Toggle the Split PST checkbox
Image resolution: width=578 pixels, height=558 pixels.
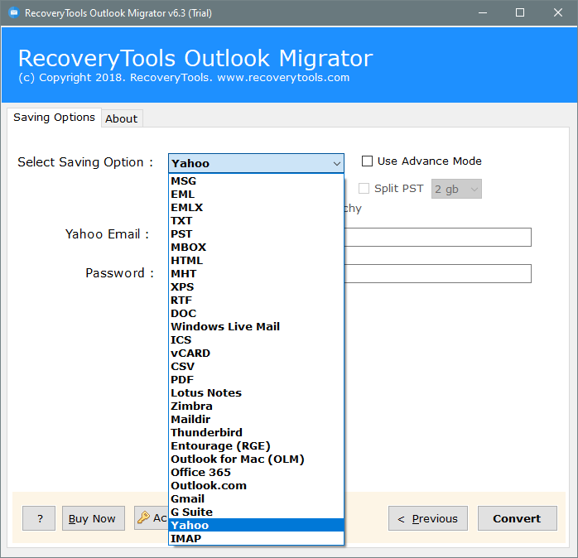click(x=364, y=188)
